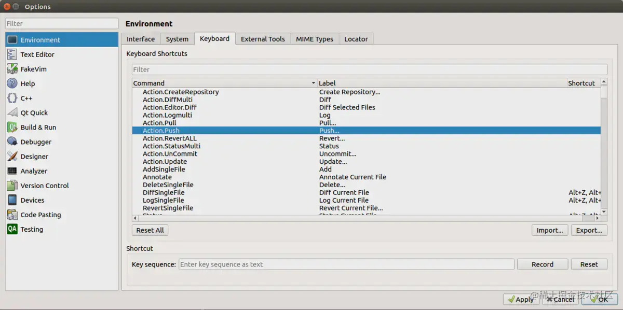Focus the keyboard shortcuts Filter field
This screenshot has width=623, height=310.
369,69
